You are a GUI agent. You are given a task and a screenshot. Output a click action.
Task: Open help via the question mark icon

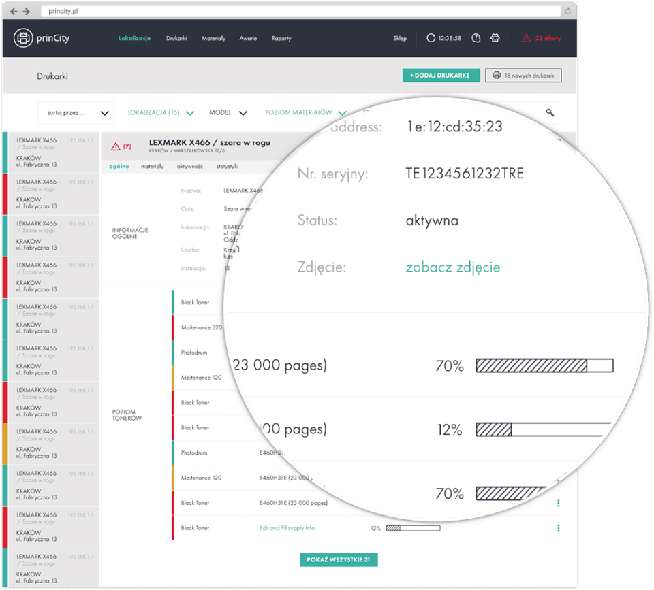476,38
